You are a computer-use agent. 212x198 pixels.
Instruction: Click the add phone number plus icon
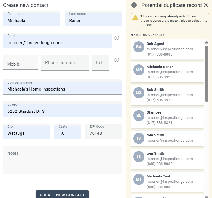117,60
